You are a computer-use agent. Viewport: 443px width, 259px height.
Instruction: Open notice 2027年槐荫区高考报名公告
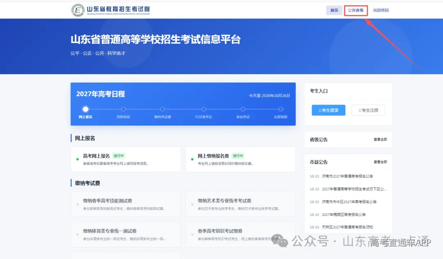344,214
